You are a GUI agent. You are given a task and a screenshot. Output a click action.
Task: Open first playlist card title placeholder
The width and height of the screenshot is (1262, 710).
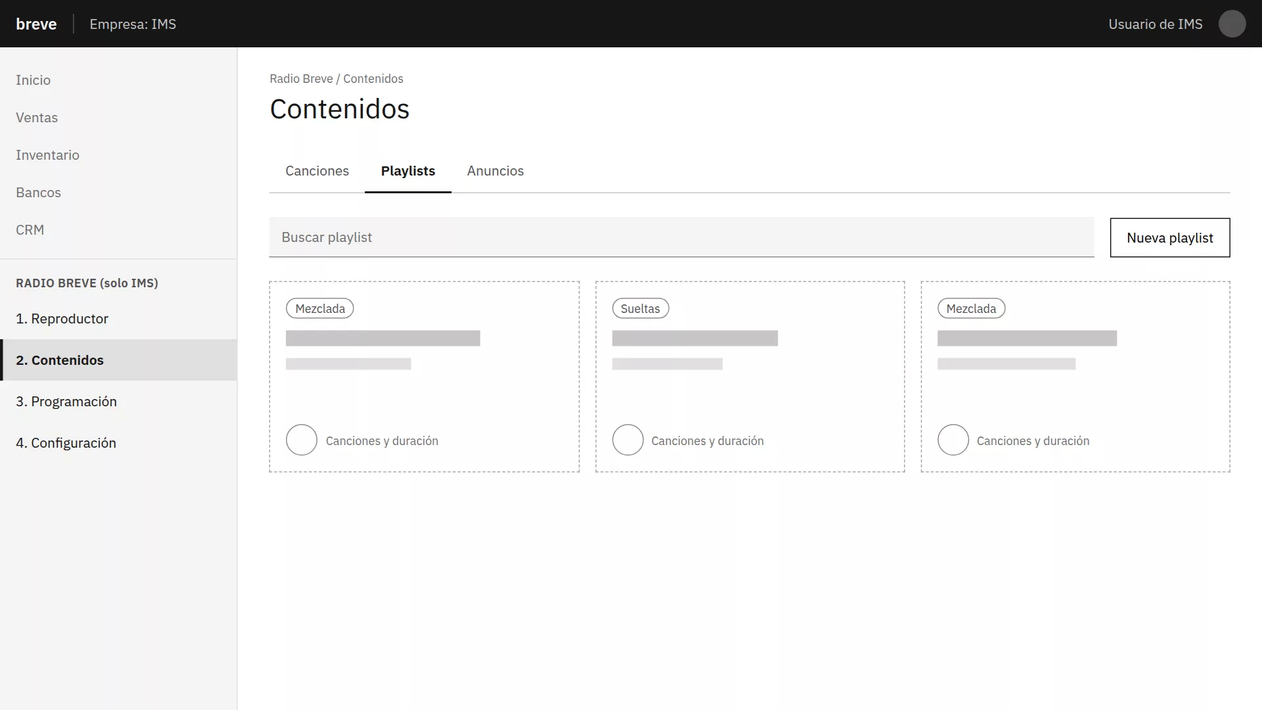[383, 339]
